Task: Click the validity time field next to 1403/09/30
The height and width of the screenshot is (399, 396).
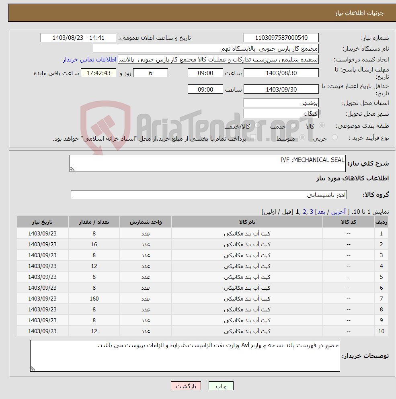Action: (205, 89)
